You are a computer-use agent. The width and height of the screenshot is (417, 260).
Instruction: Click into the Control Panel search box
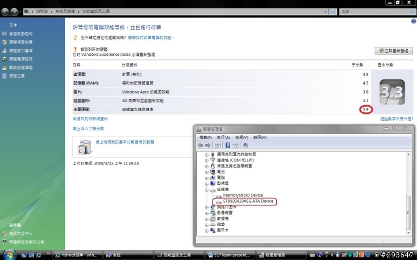(377, 12)
